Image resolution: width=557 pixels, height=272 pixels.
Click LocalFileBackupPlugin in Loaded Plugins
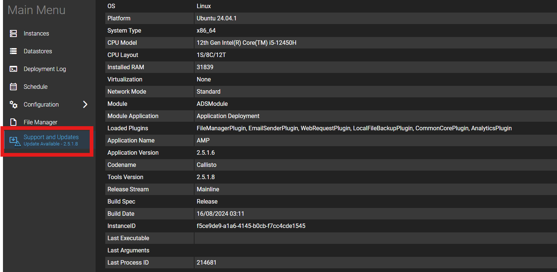pos(382,128)
